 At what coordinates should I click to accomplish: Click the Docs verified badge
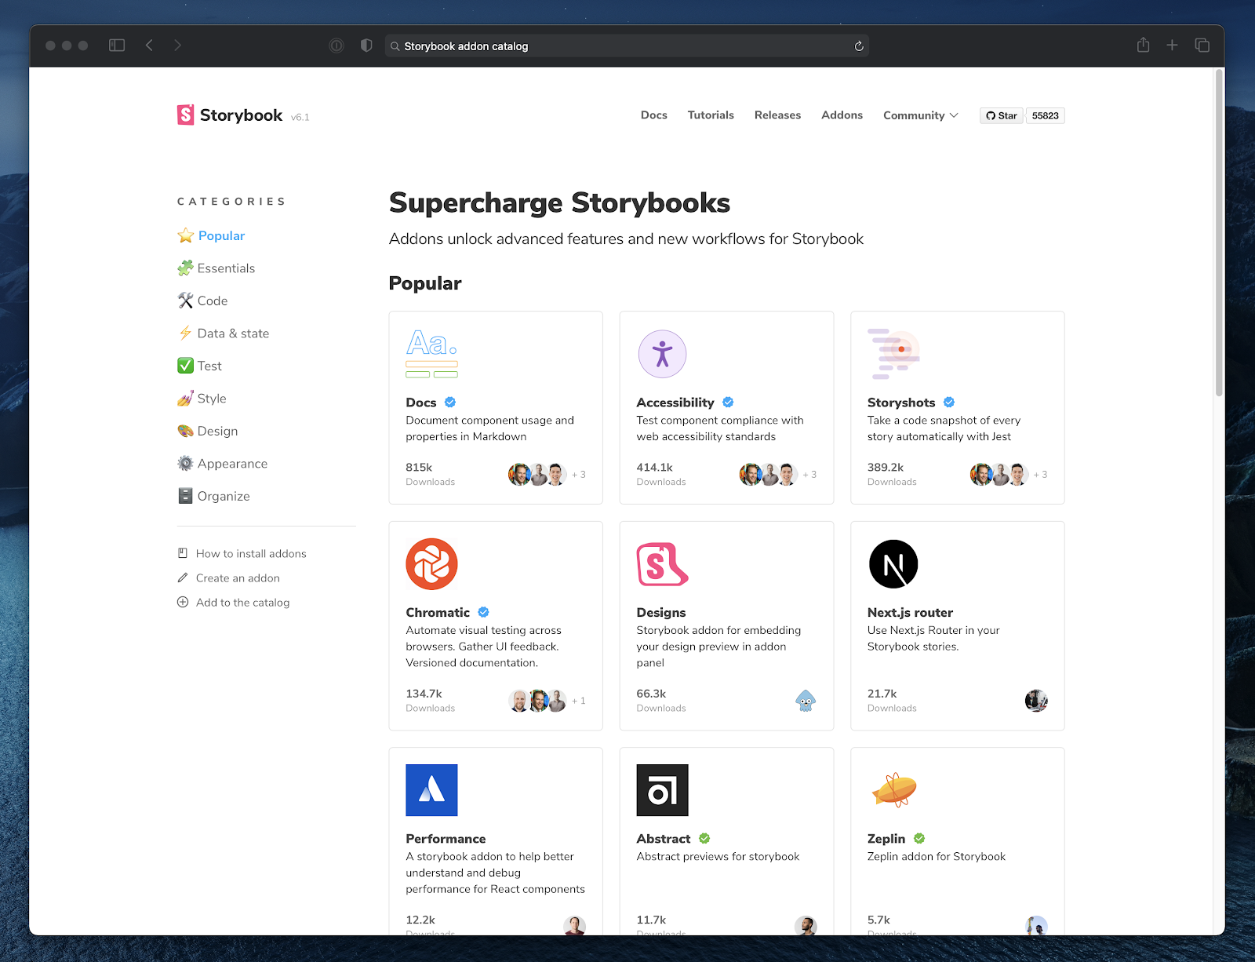point(450,403)
